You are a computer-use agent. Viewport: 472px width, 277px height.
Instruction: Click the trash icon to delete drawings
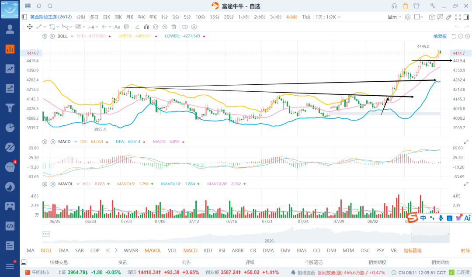tap(174, 27)
